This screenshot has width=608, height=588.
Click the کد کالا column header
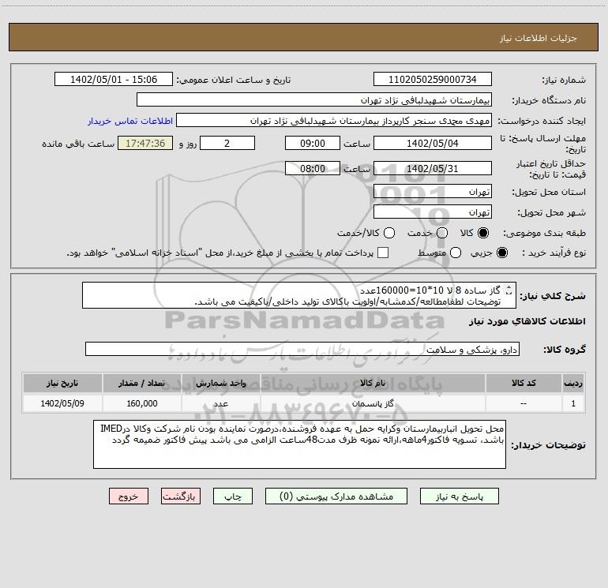click(524, 383)
